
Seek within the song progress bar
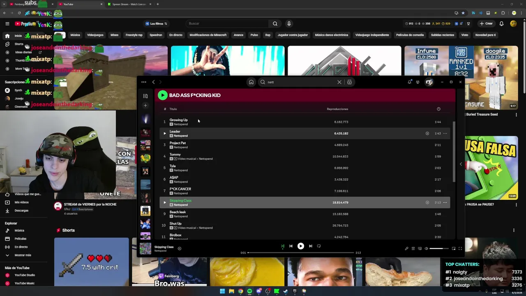(x=301, y=252)
